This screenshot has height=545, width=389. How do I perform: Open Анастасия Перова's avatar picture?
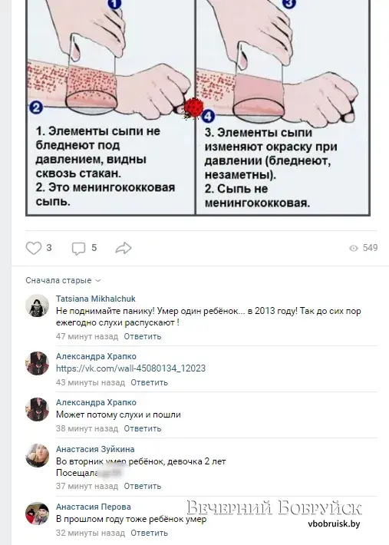[x=37, y=514]
